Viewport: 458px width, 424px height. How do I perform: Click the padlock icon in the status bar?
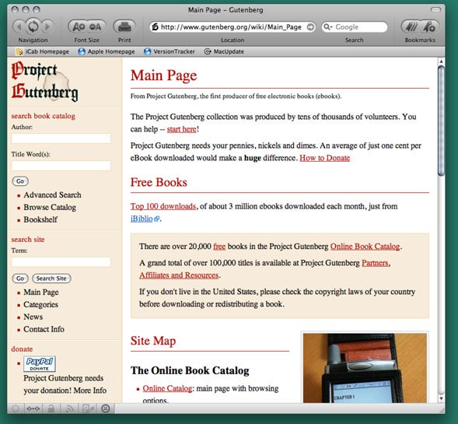[x=51, y=408]
